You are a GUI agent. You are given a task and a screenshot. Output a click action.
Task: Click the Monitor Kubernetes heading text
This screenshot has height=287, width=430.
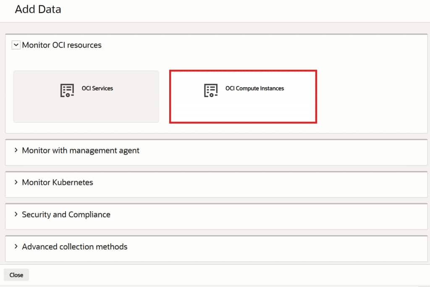point(58,182)
